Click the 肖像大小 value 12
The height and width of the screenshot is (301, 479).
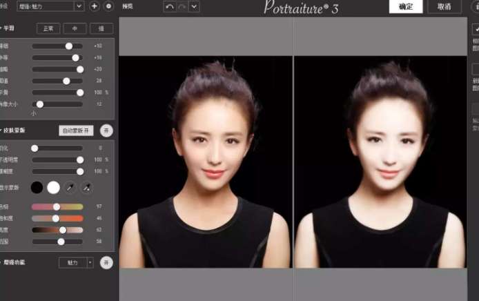[x=99, y=104]
